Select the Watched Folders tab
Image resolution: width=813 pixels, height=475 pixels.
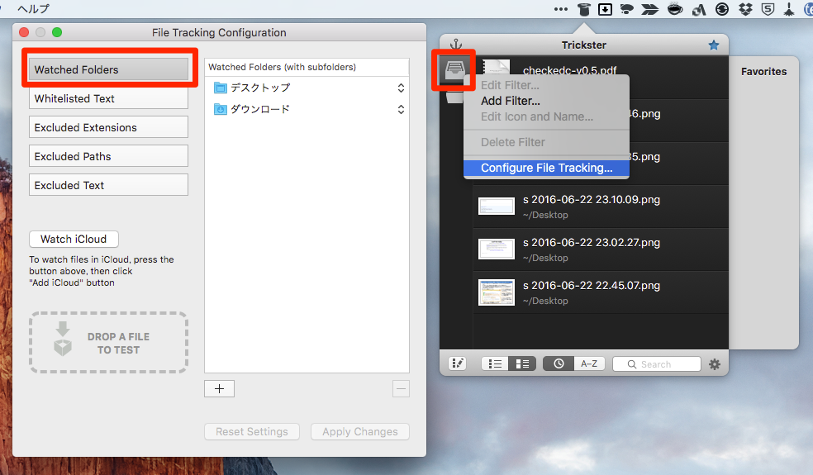click(x=108, y=69)
